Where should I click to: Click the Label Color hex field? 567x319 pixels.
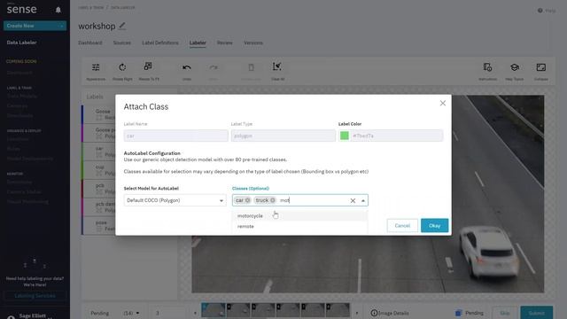[x=397, y=136]
